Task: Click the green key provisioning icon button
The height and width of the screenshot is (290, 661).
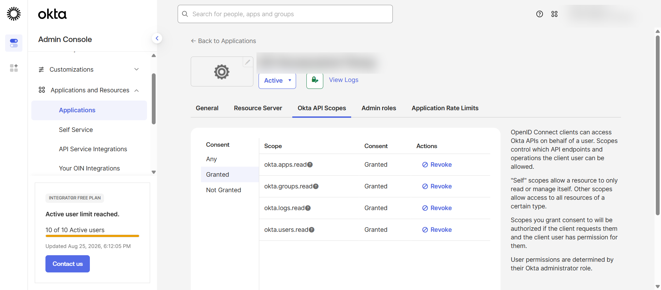Action: tap(315, 80)
